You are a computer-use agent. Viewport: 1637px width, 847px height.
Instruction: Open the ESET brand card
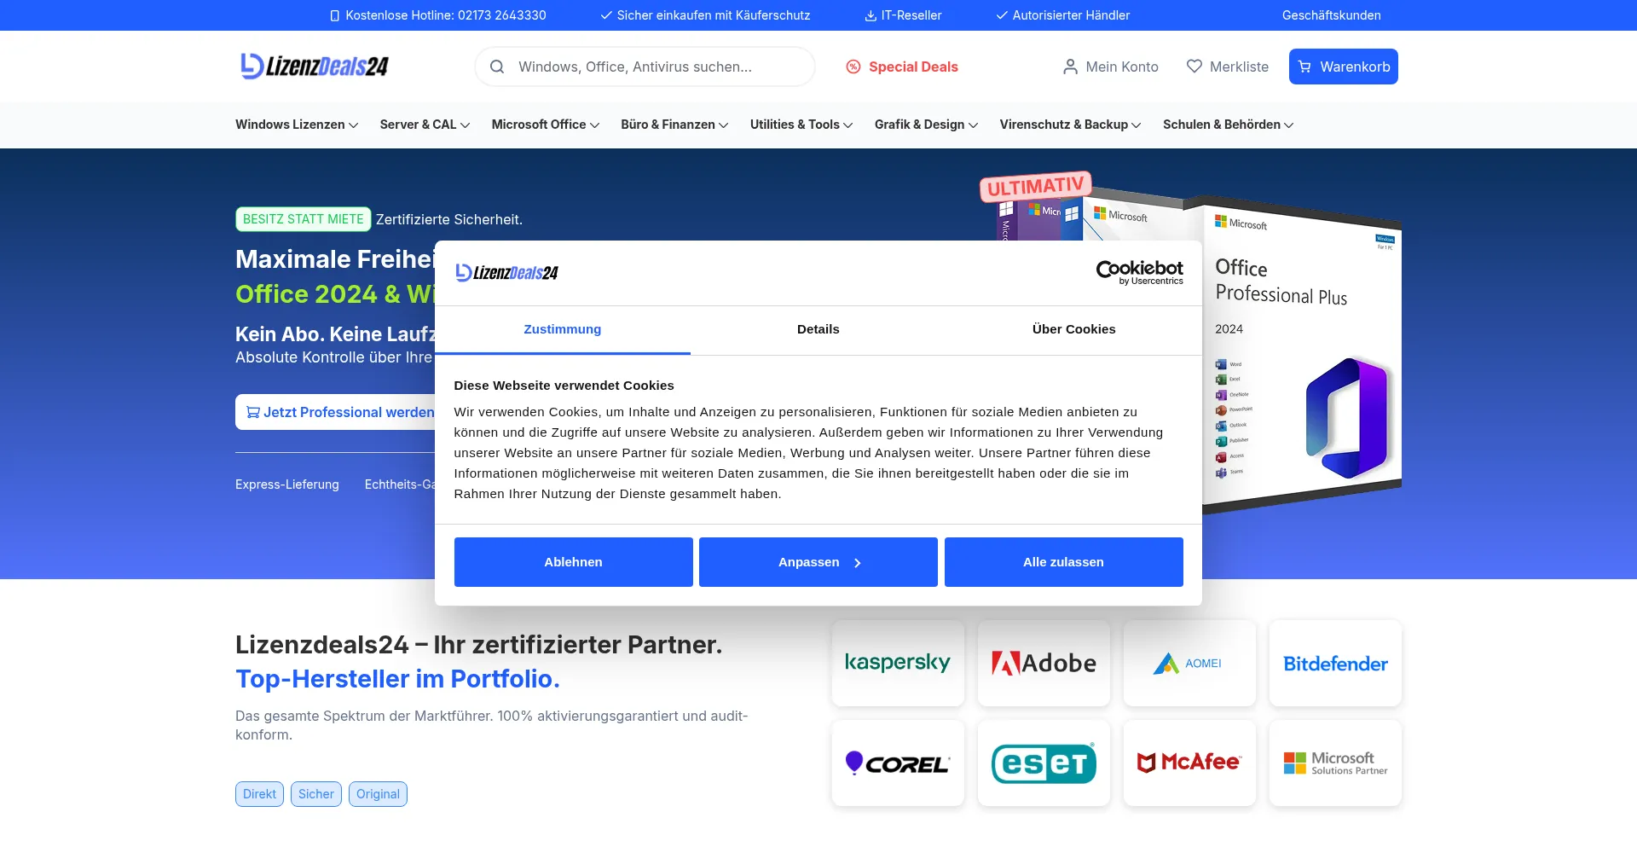coord(1044,763)
